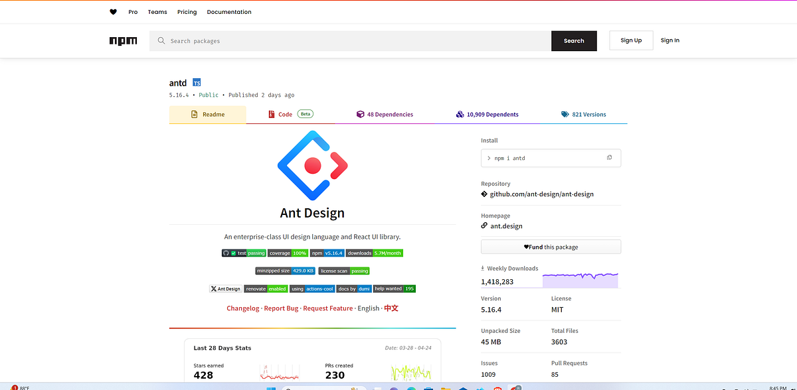Copy the install command using the clipboard icon
This screenshot has width=797, height=390.
pyautogui.click(x=609, y=157)
